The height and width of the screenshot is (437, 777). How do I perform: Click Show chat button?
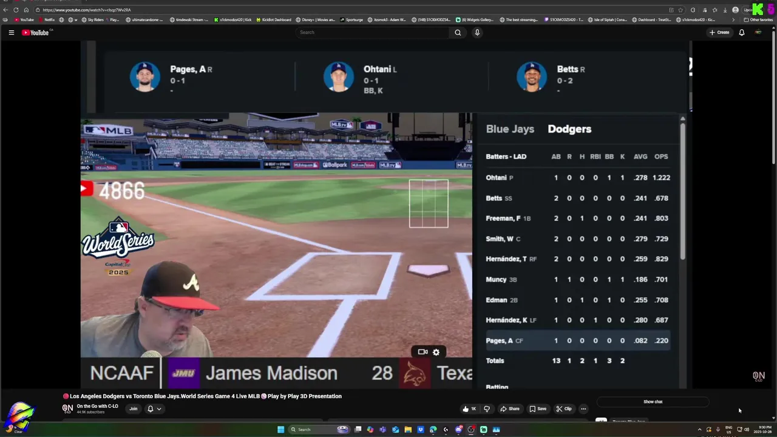click(x=653, y=402)
